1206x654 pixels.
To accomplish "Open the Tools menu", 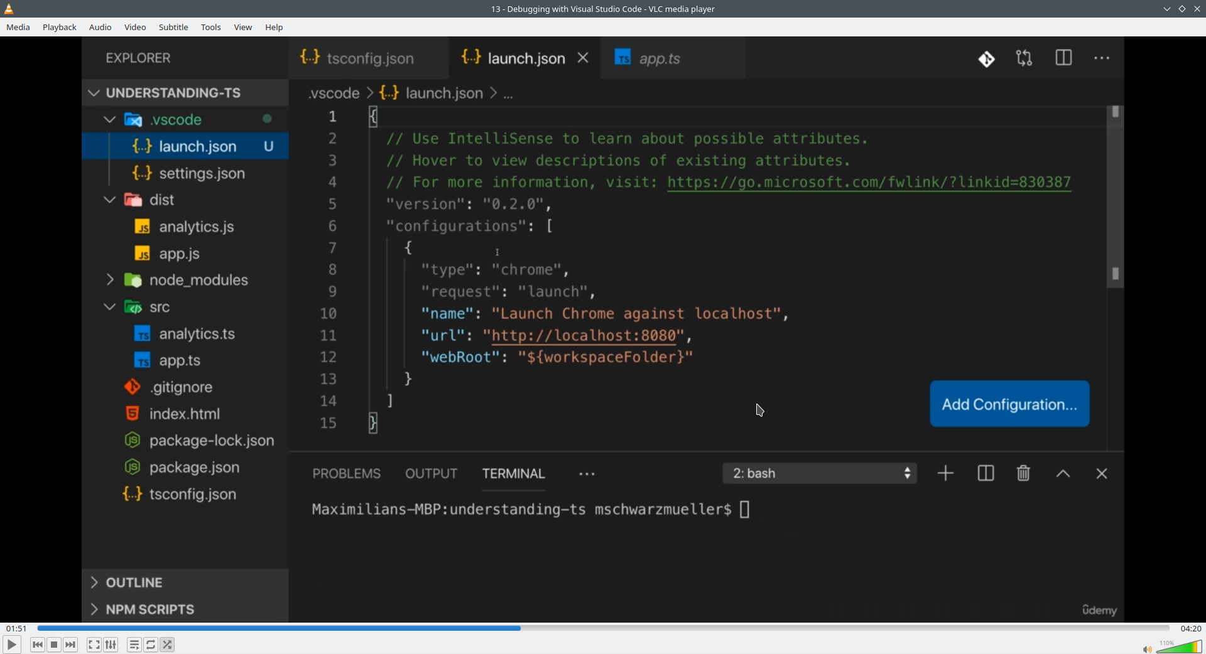I will pyautogui.click(x=211, y=27).
